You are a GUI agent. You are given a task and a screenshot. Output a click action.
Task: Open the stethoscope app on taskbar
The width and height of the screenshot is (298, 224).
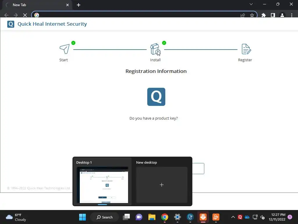click(190, 217)
